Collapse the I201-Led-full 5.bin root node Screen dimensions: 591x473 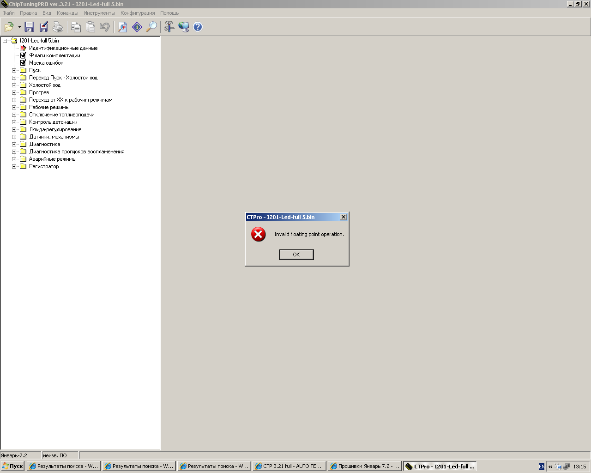click(x=5, y=41)
